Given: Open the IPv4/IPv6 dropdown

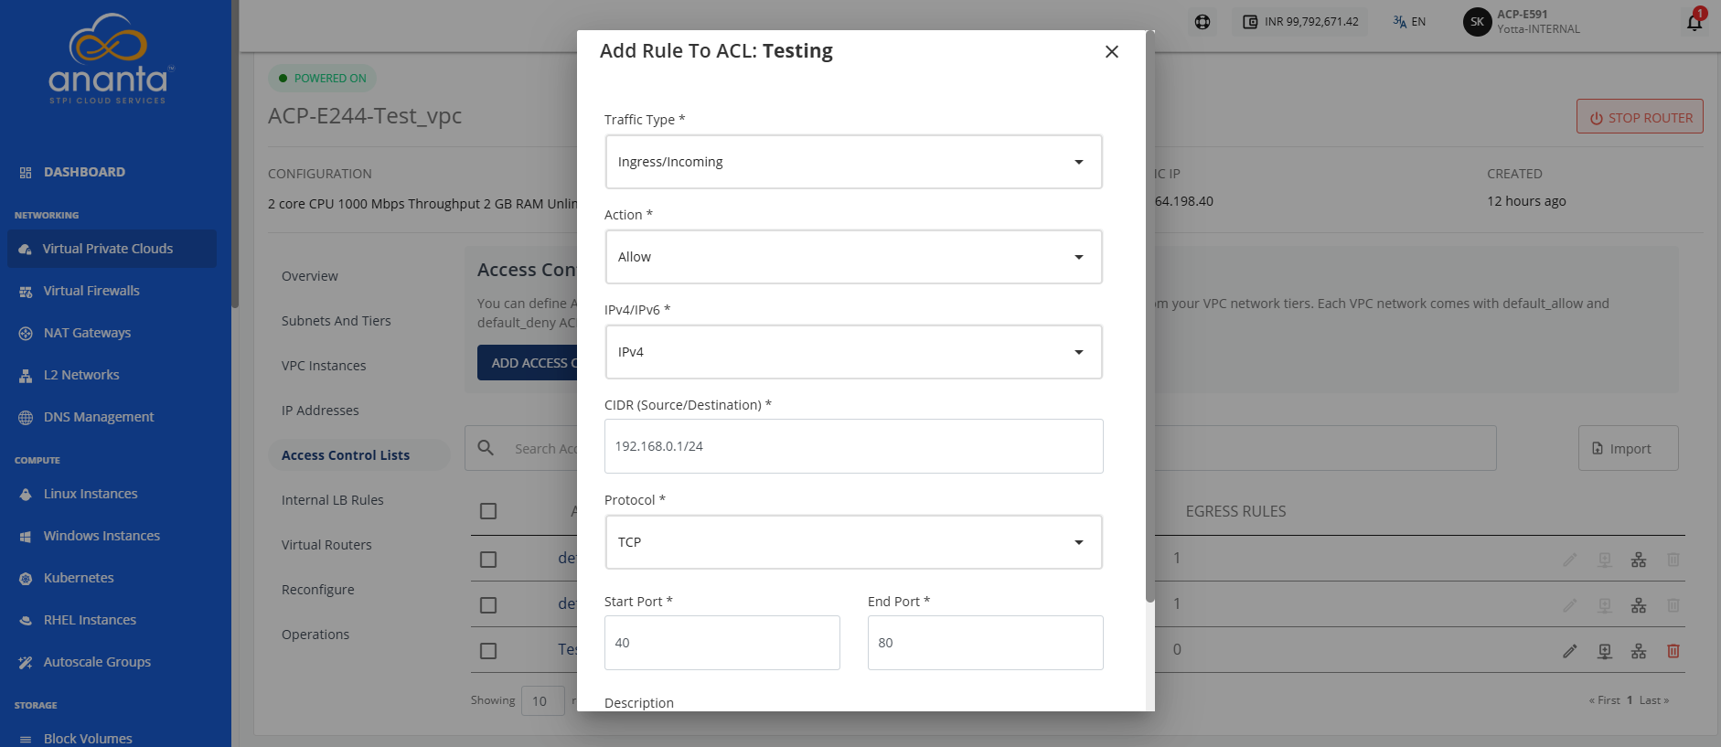Looking at the screenshot, I should pyautogui.click(x=853, y=352).
